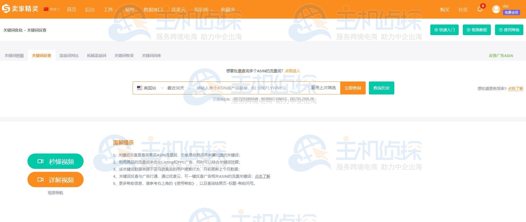Expand the 最近30天 time range dropdown
This screenshot has height=222, width=526.
tap(179, 88)
